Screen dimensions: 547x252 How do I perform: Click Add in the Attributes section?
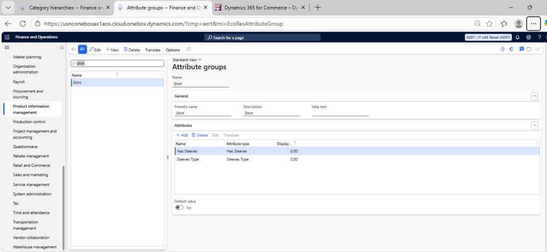click(182, 135)
